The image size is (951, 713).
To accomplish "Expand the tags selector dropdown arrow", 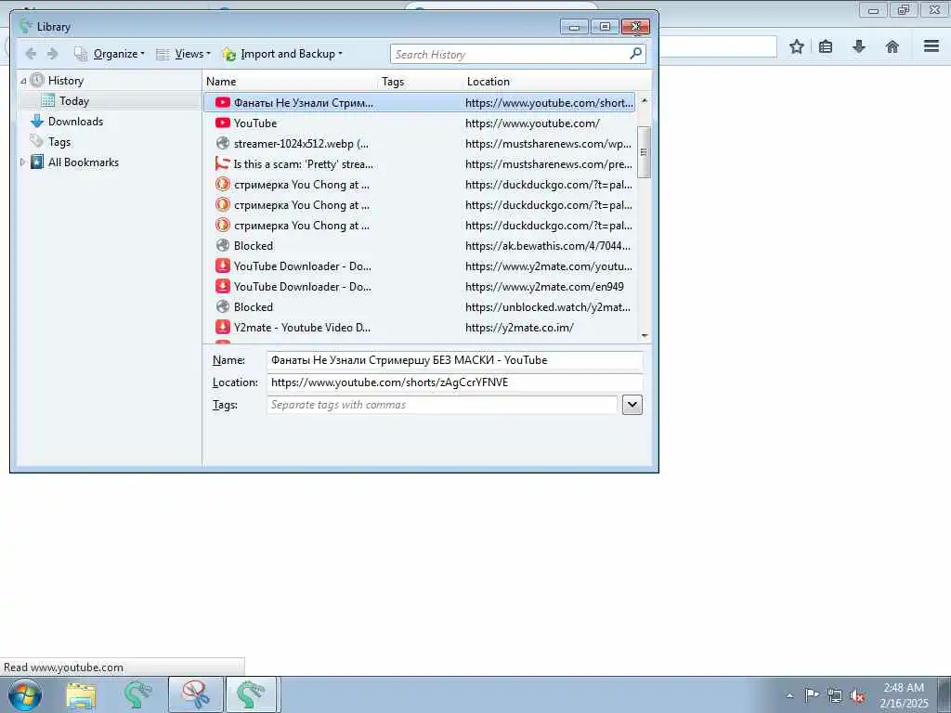I will [x=632, y=405].
